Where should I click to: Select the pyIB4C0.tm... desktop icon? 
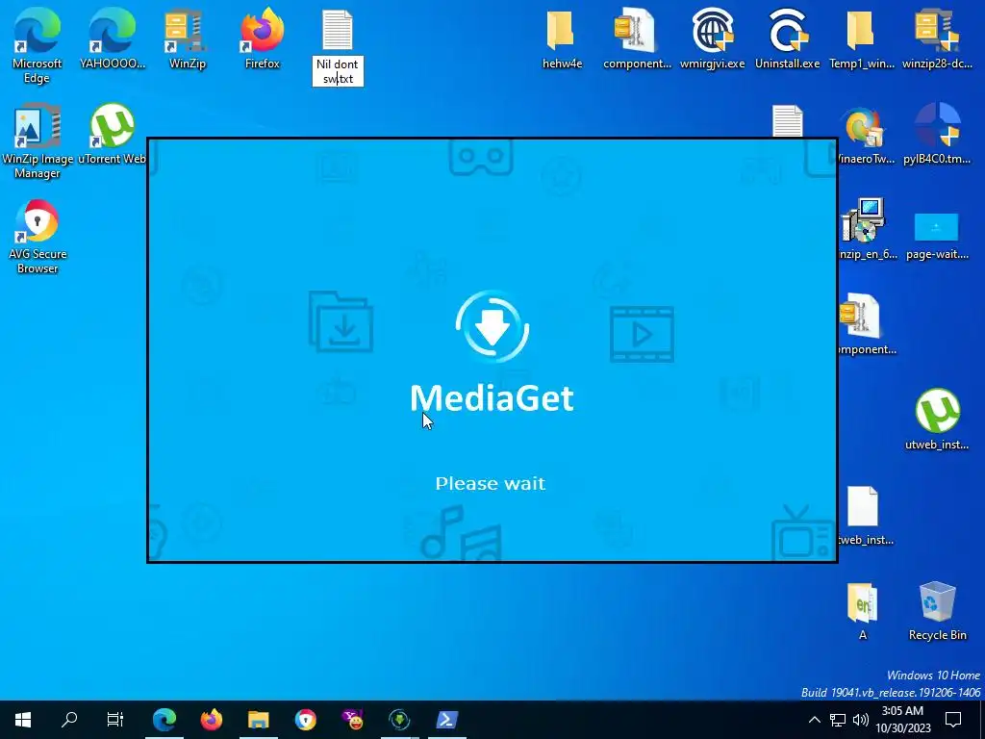(x=937, y=135)
